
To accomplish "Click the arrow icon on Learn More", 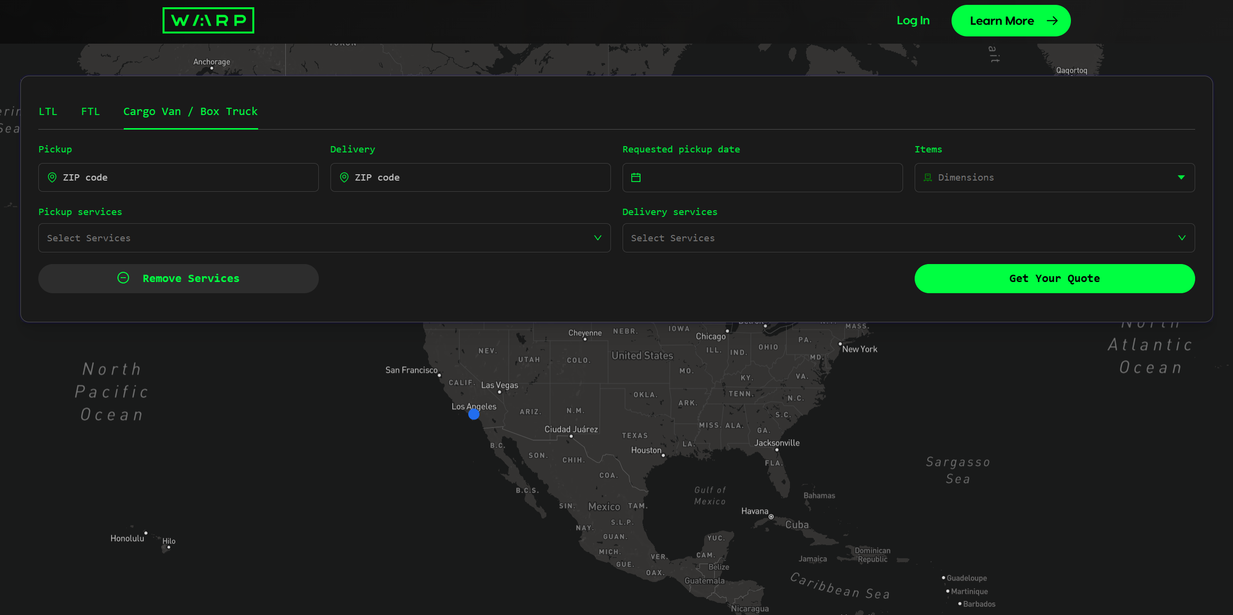I will (1052, 21).
